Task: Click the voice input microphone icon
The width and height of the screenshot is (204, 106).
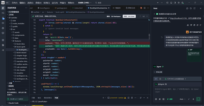Action: [x=193, y=99]
